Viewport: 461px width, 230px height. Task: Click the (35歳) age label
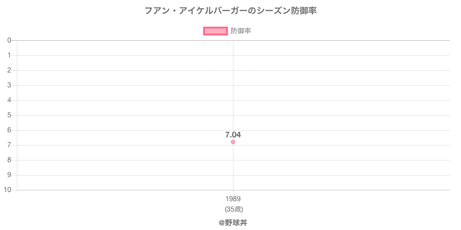233,209
